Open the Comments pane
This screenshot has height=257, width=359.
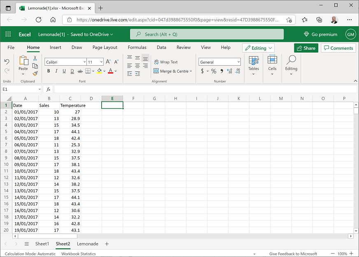(x=338, y=48)
